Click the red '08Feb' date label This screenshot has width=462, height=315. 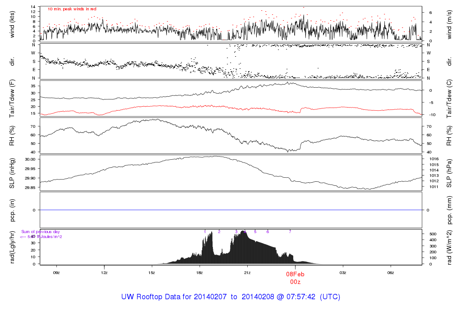coord(295,274)
